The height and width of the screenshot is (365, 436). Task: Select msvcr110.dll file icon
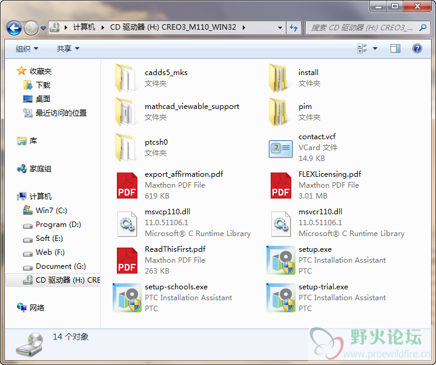(x=281, y=224)
